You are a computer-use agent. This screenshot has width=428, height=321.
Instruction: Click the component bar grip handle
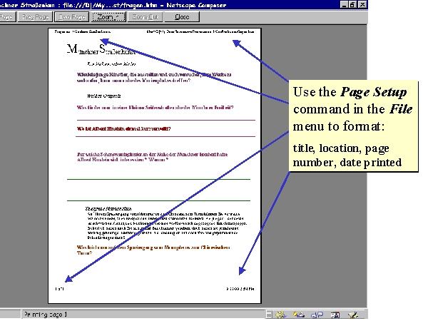click(x=268, y=314)
